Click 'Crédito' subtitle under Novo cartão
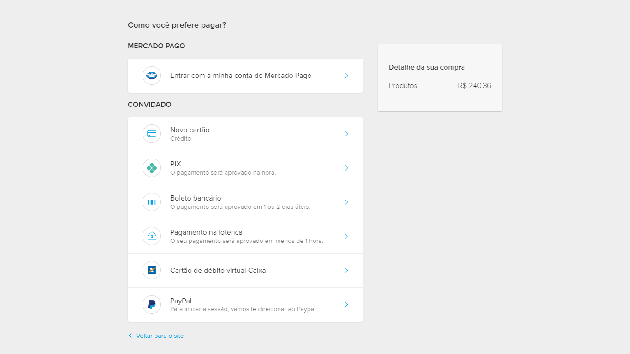The image size is (630, 354). 180,139
